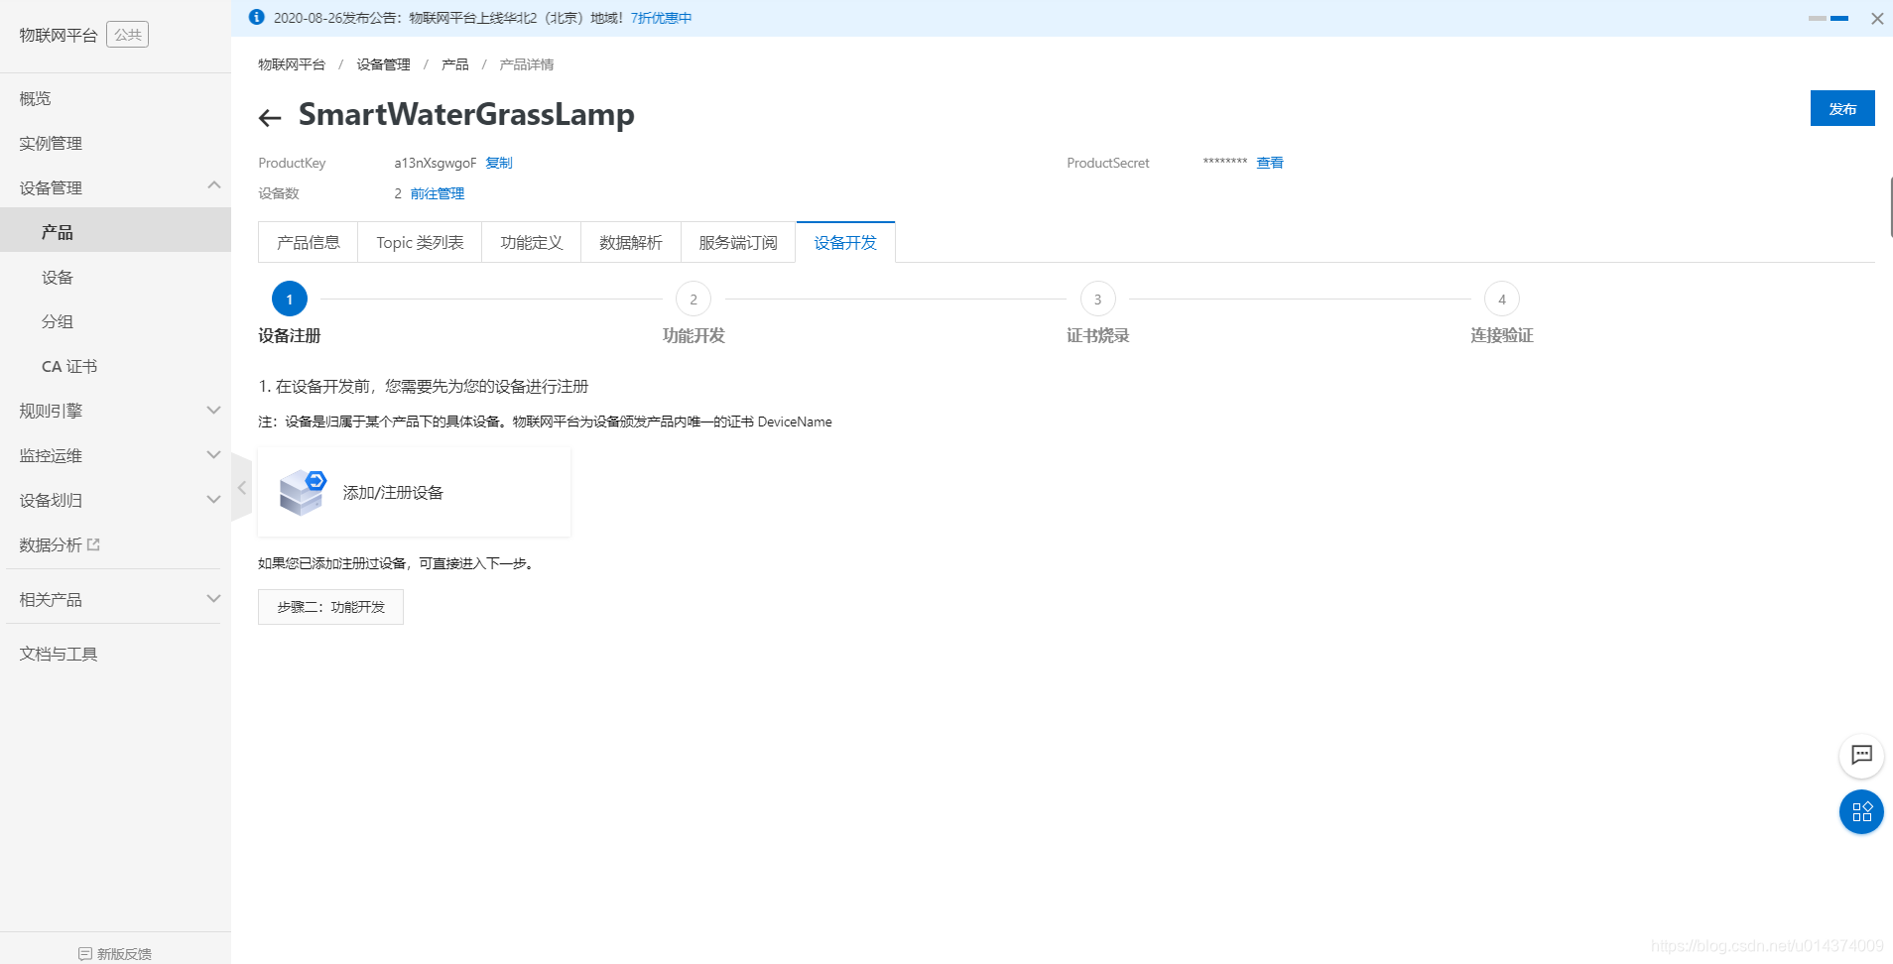Viewport: 1893px width, 964px height.
Task: Switch to the 功能定义 tab
Action: [531, 241]
